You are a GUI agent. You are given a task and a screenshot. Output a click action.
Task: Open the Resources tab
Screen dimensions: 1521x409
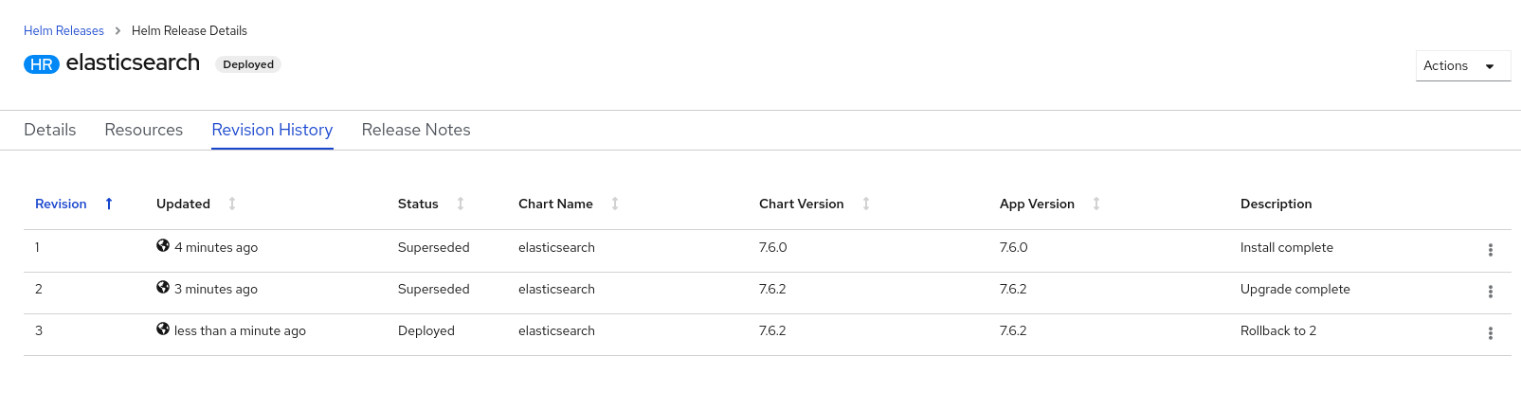tap(144, 130)
